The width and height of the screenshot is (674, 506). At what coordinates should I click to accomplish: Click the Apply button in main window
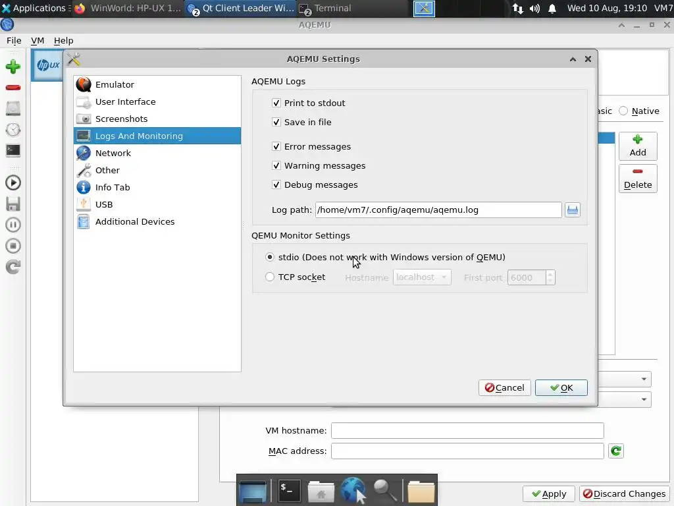point(548,493)
